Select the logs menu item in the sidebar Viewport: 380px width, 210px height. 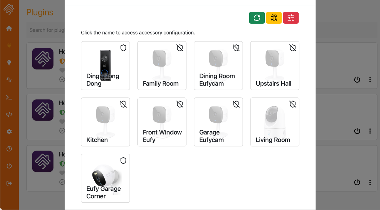(9, 79)
